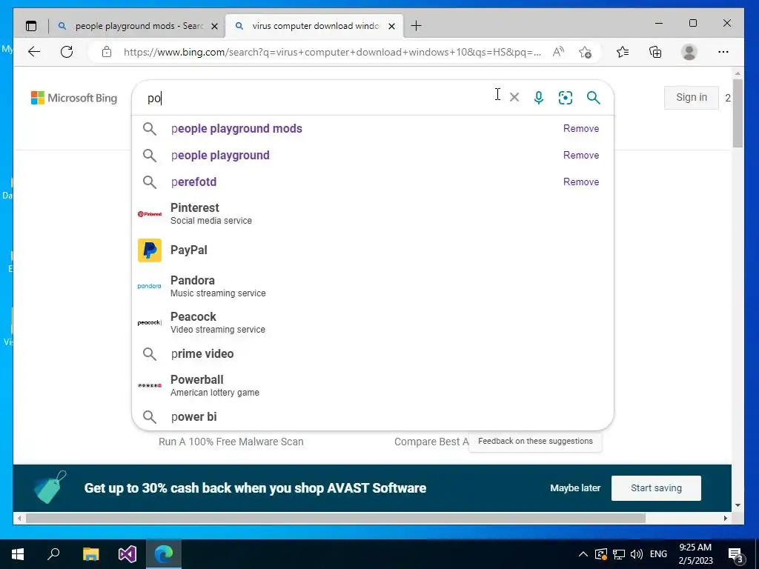Open Edge Settings and more menu
This screenshot has width=759, height=569.
(x=723, y=52)
